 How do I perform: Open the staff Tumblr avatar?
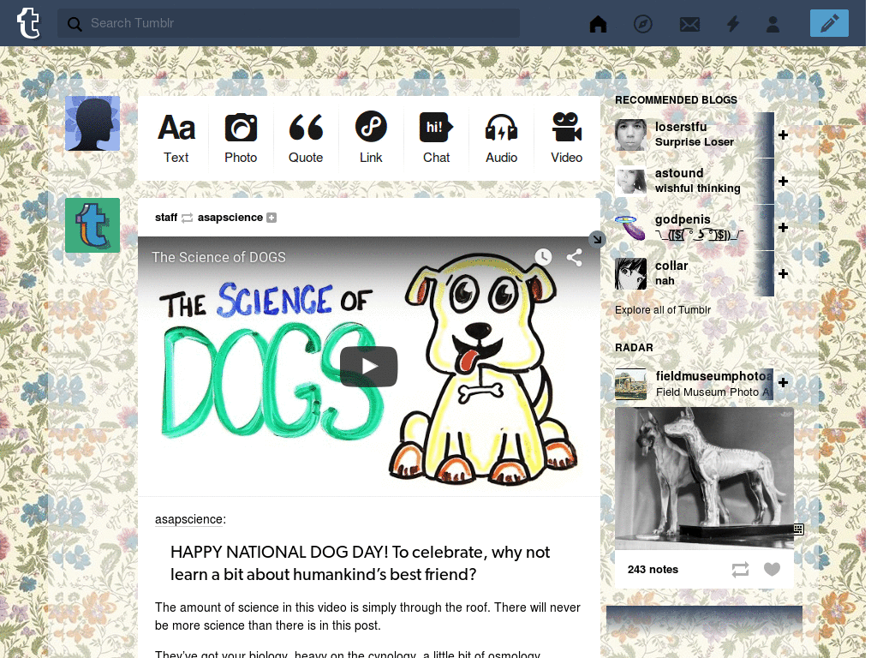tap(92, 225)
